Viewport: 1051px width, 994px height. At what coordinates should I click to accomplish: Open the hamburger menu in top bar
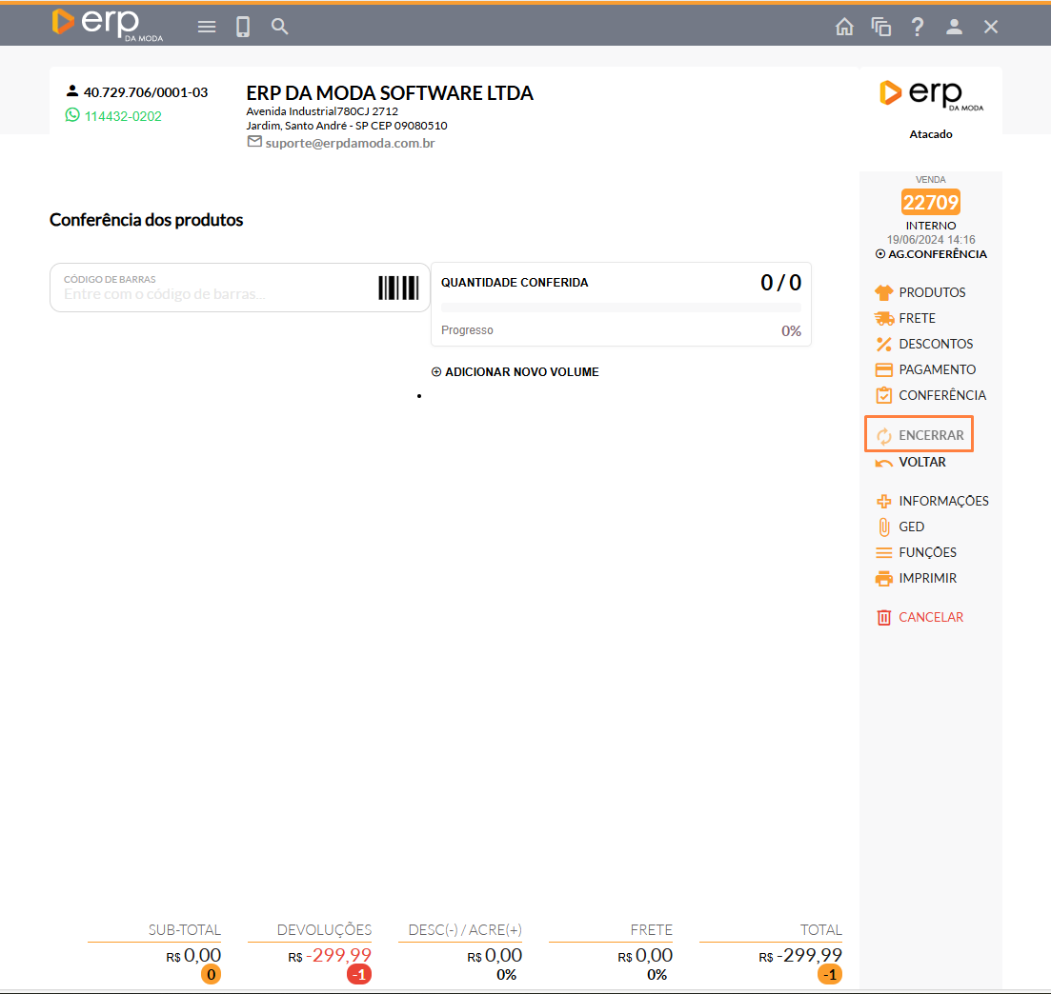[207, 27]
